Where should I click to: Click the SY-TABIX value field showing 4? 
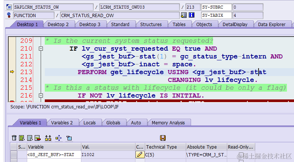(248, 15)
